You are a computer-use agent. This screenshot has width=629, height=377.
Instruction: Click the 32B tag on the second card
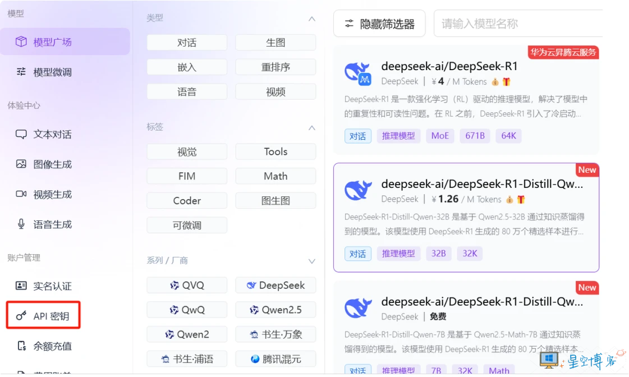point(438,254)
